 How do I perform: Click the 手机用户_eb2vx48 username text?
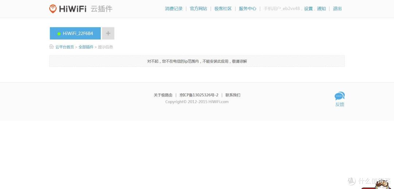click(281, 8)
